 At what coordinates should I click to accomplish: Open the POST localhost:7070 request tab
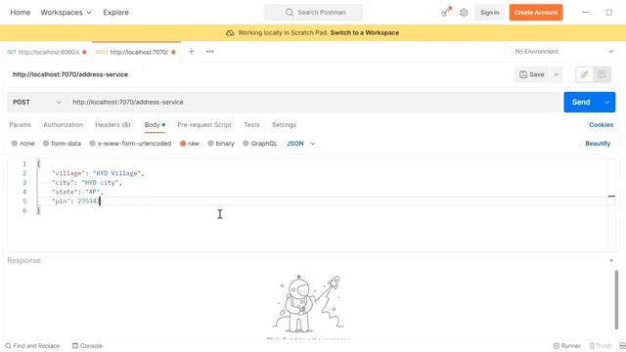[x=136, y=52]
